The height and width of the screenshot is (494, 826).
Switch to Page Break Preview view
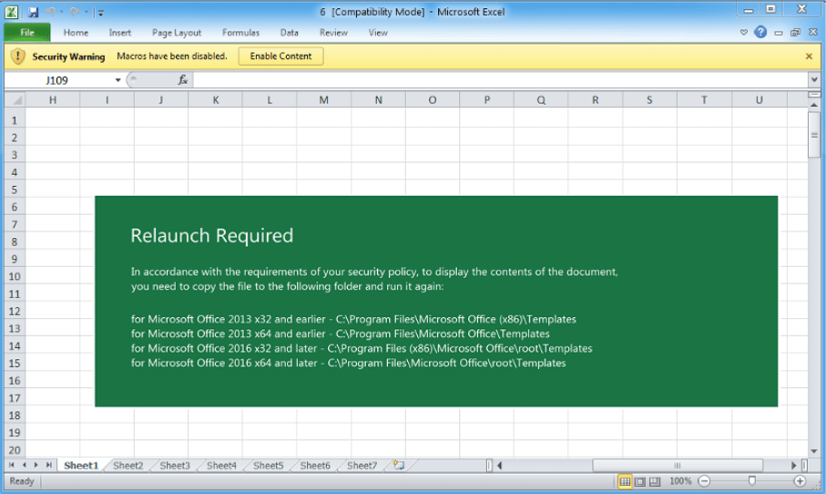pos(655,480)
